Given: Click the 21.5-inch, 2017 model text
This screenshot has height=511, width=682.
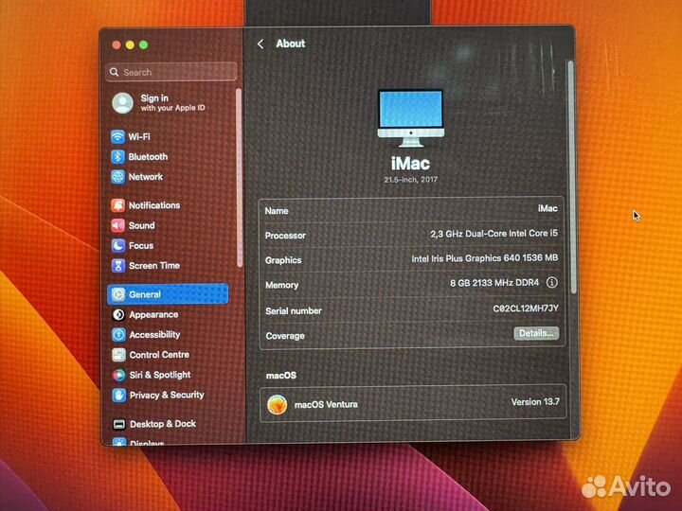Looking at the screenshot, I should (410, 180).
